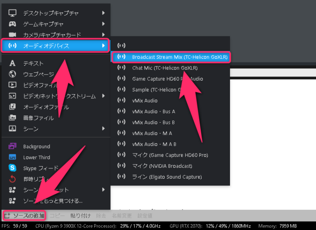Click the find more sources icon

click(12, 200)
